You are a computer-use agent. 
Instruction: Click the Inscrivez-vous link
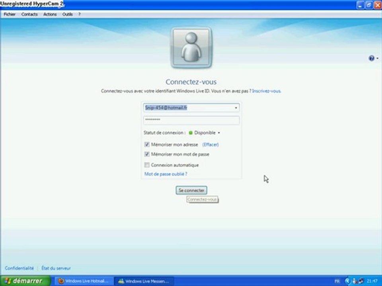266,91
